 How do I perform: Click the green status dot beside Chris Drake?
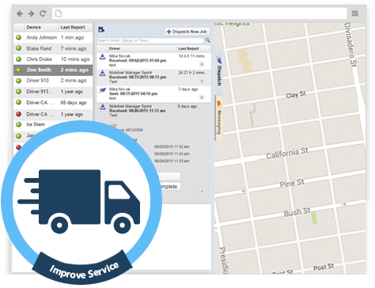click(19, 59)
